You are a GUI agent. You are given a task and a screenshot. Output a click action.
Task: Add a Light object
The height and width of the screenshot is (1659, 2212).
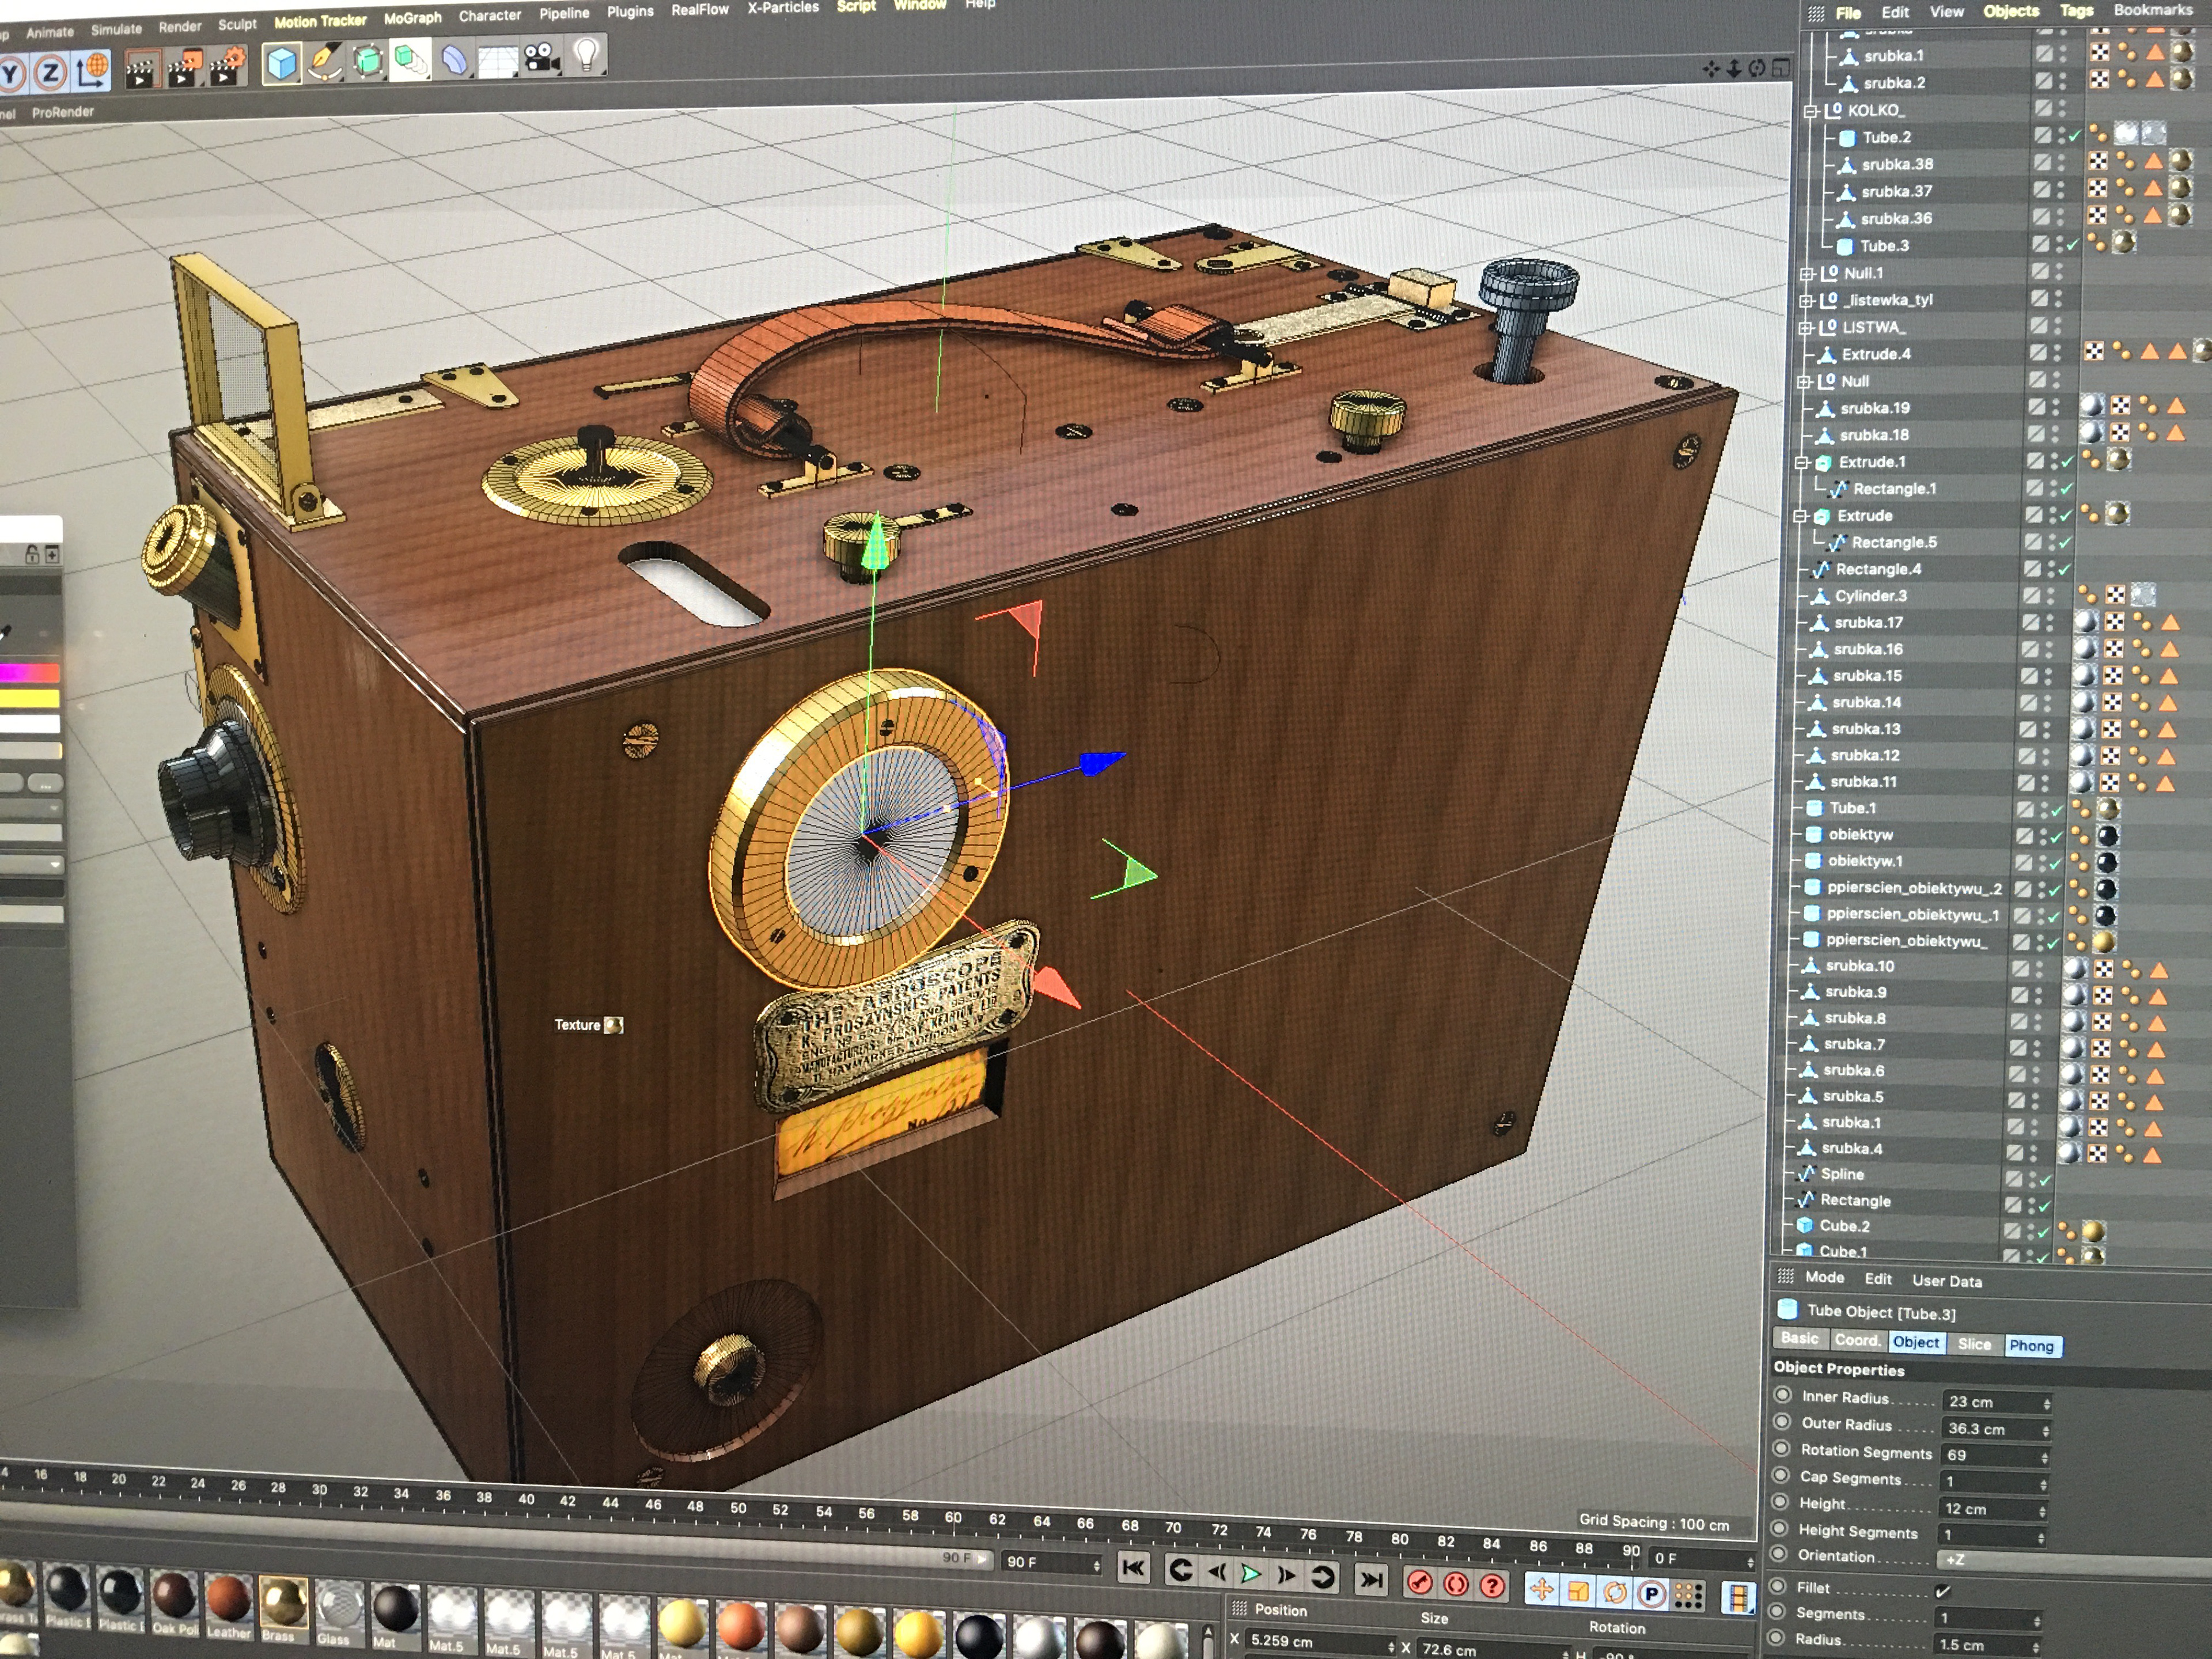point(587,55)
